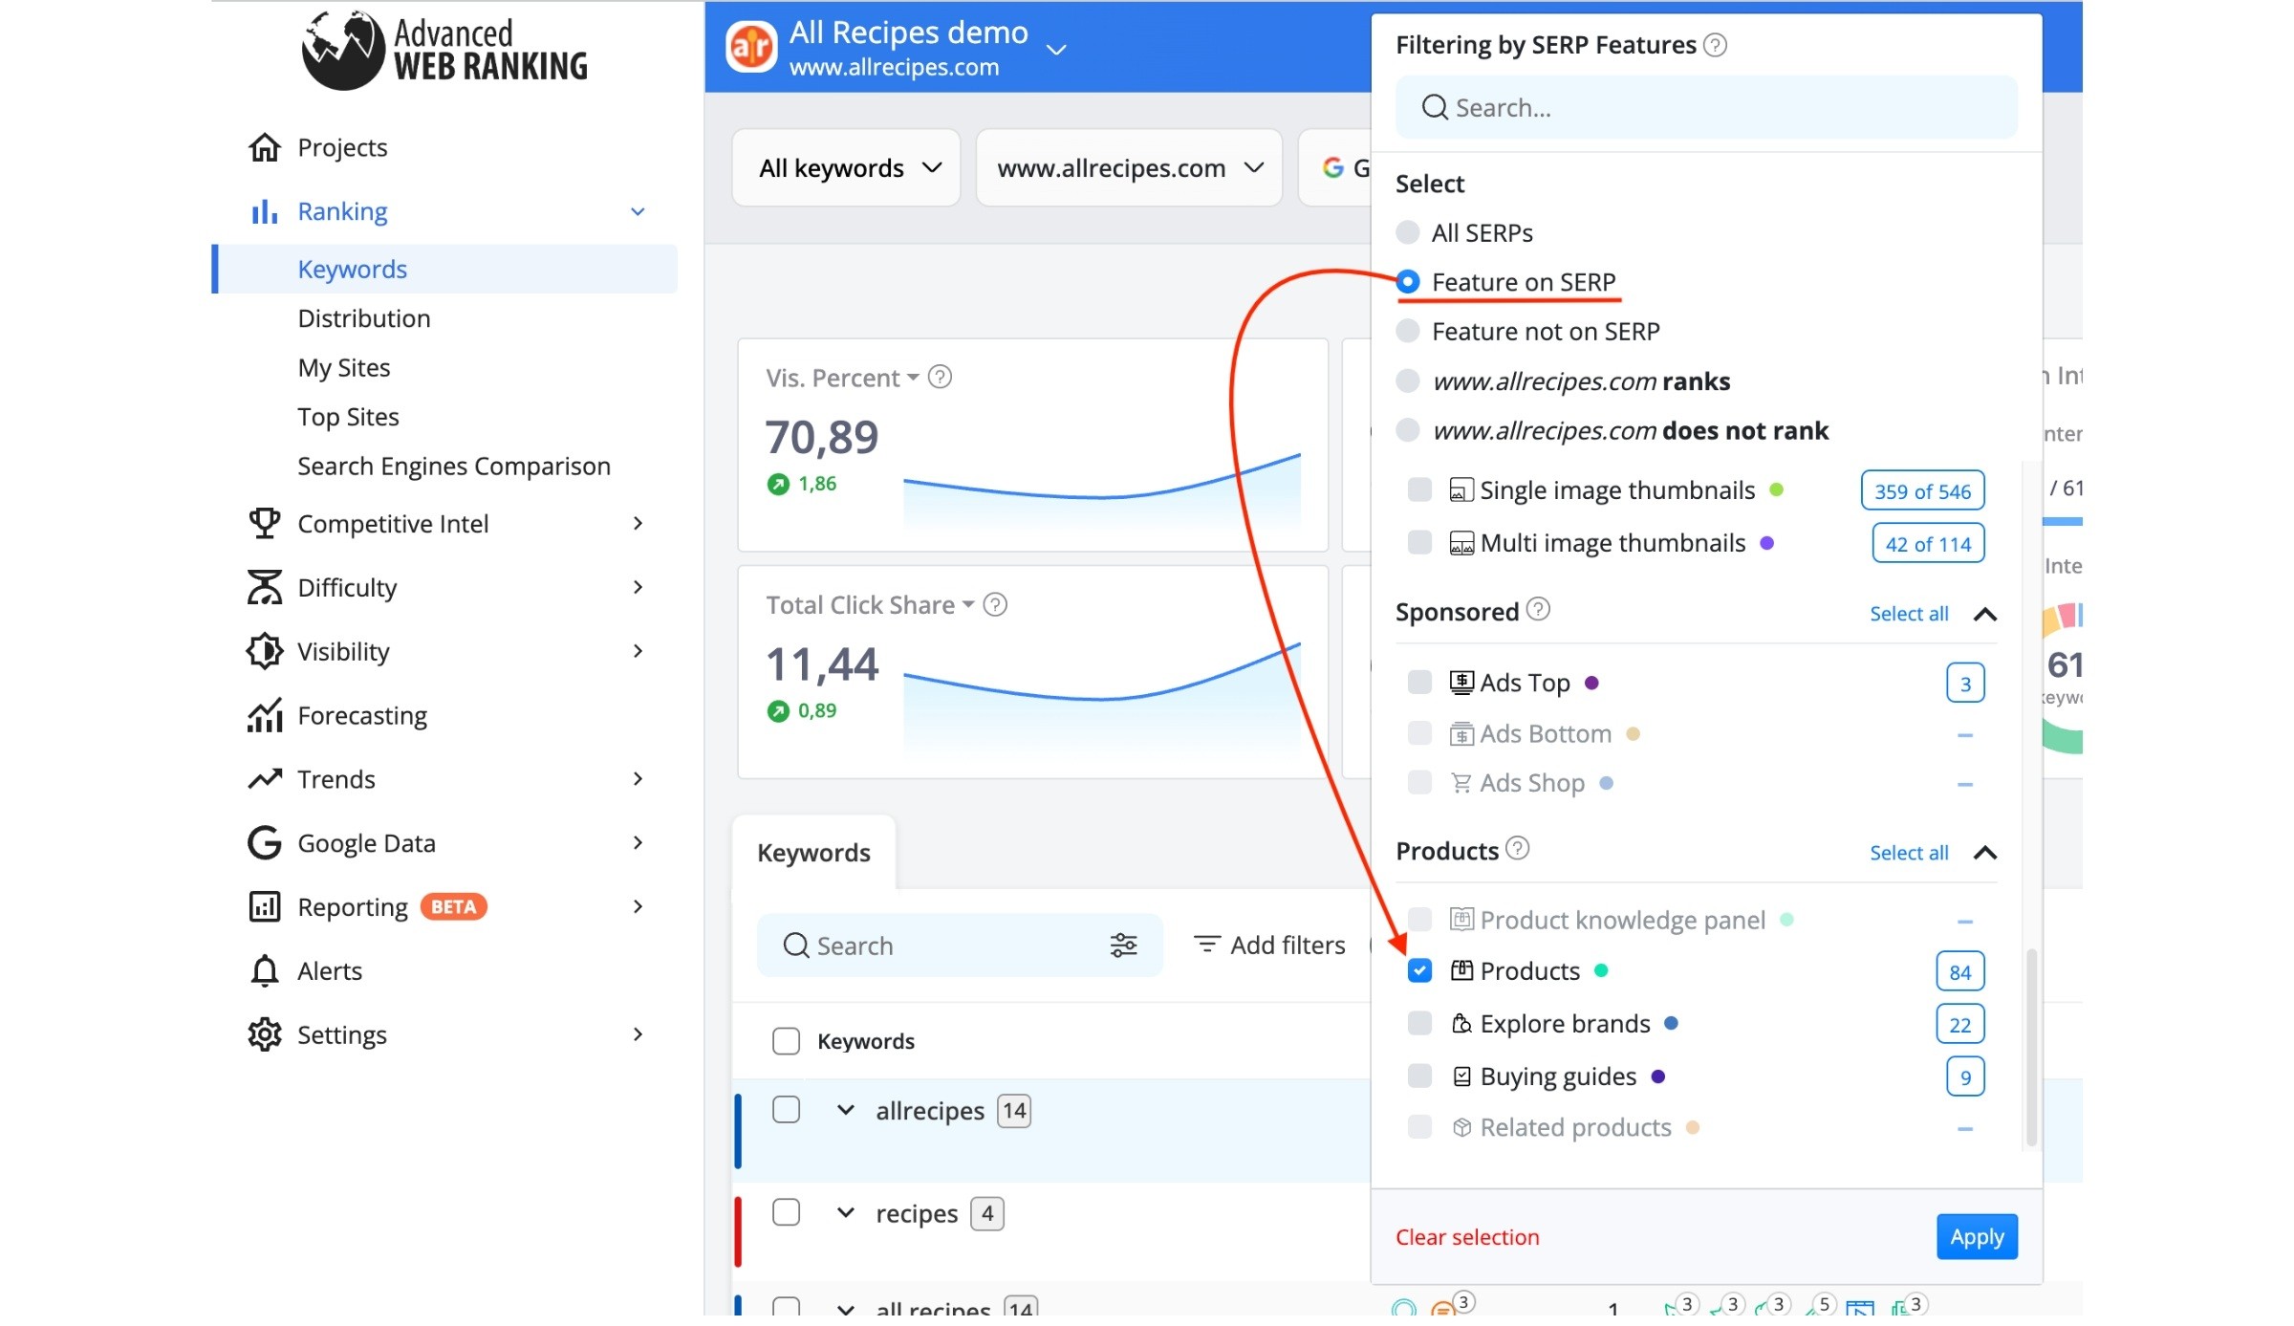Image resolution: width=2294 pixels, height=1326 pixels.
Task: Click the Trends arrow icon
Action: click(265, 781)
